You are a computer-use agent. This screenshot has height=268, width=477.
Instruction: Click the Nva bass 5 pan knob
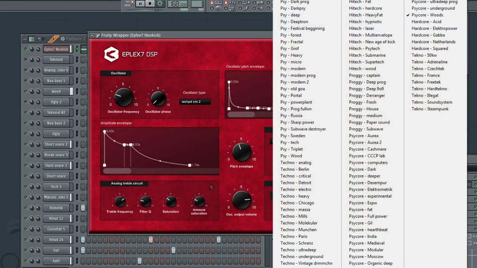[31, 80]
